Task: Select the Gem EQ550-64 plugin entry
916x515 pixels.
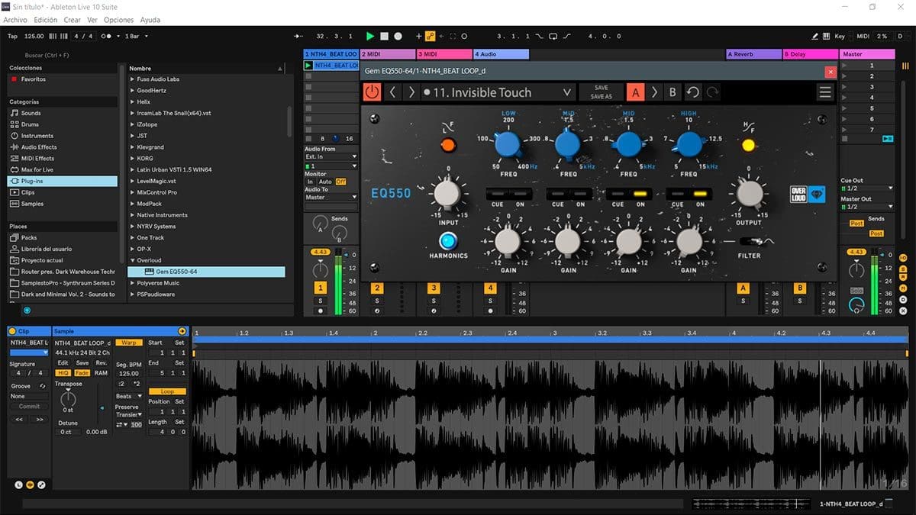Action: (206, 272)
